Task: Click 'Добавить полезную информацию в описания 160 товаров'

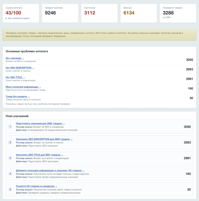Action: [x=50, y=171]
